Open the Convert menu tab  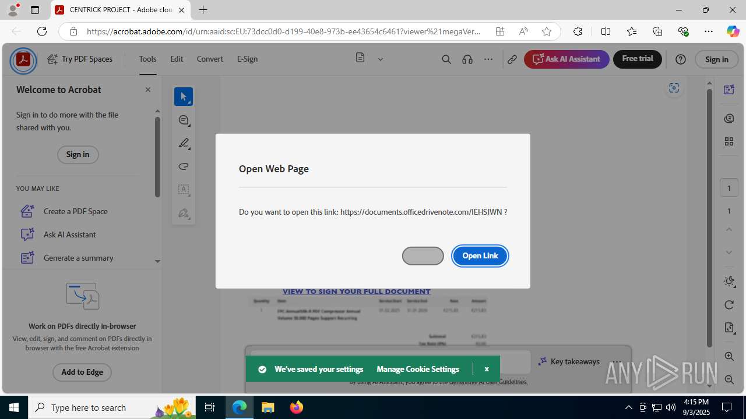pos(210,59)
